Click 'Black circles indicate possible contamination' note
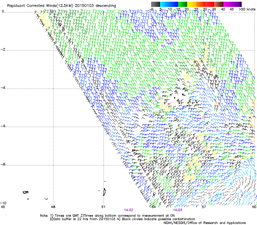The image size is (257, 225). (x=158, y=219)
